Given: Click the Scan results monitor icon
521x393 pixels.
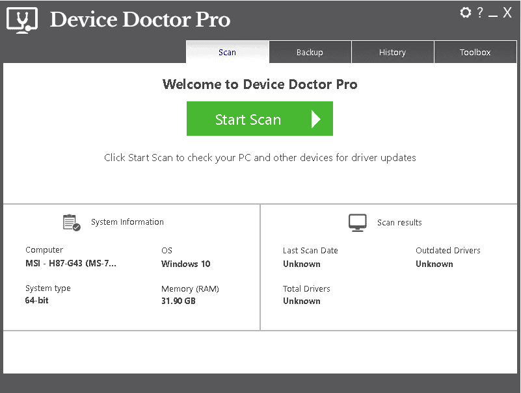Looking at the screenshot, I should tap(357, 222).
